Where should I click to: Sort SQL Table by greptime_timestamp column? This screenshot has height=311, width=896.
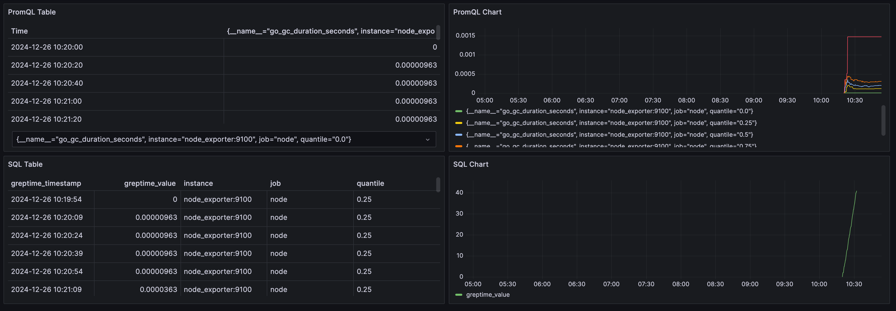pos(46,183)
